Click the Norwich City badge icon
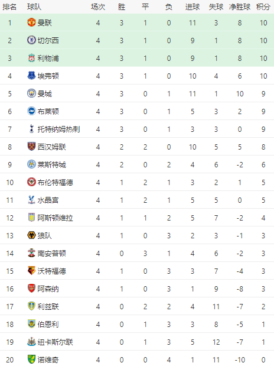The height and width of the screenshot is (366, 274). tap(31, 359)
